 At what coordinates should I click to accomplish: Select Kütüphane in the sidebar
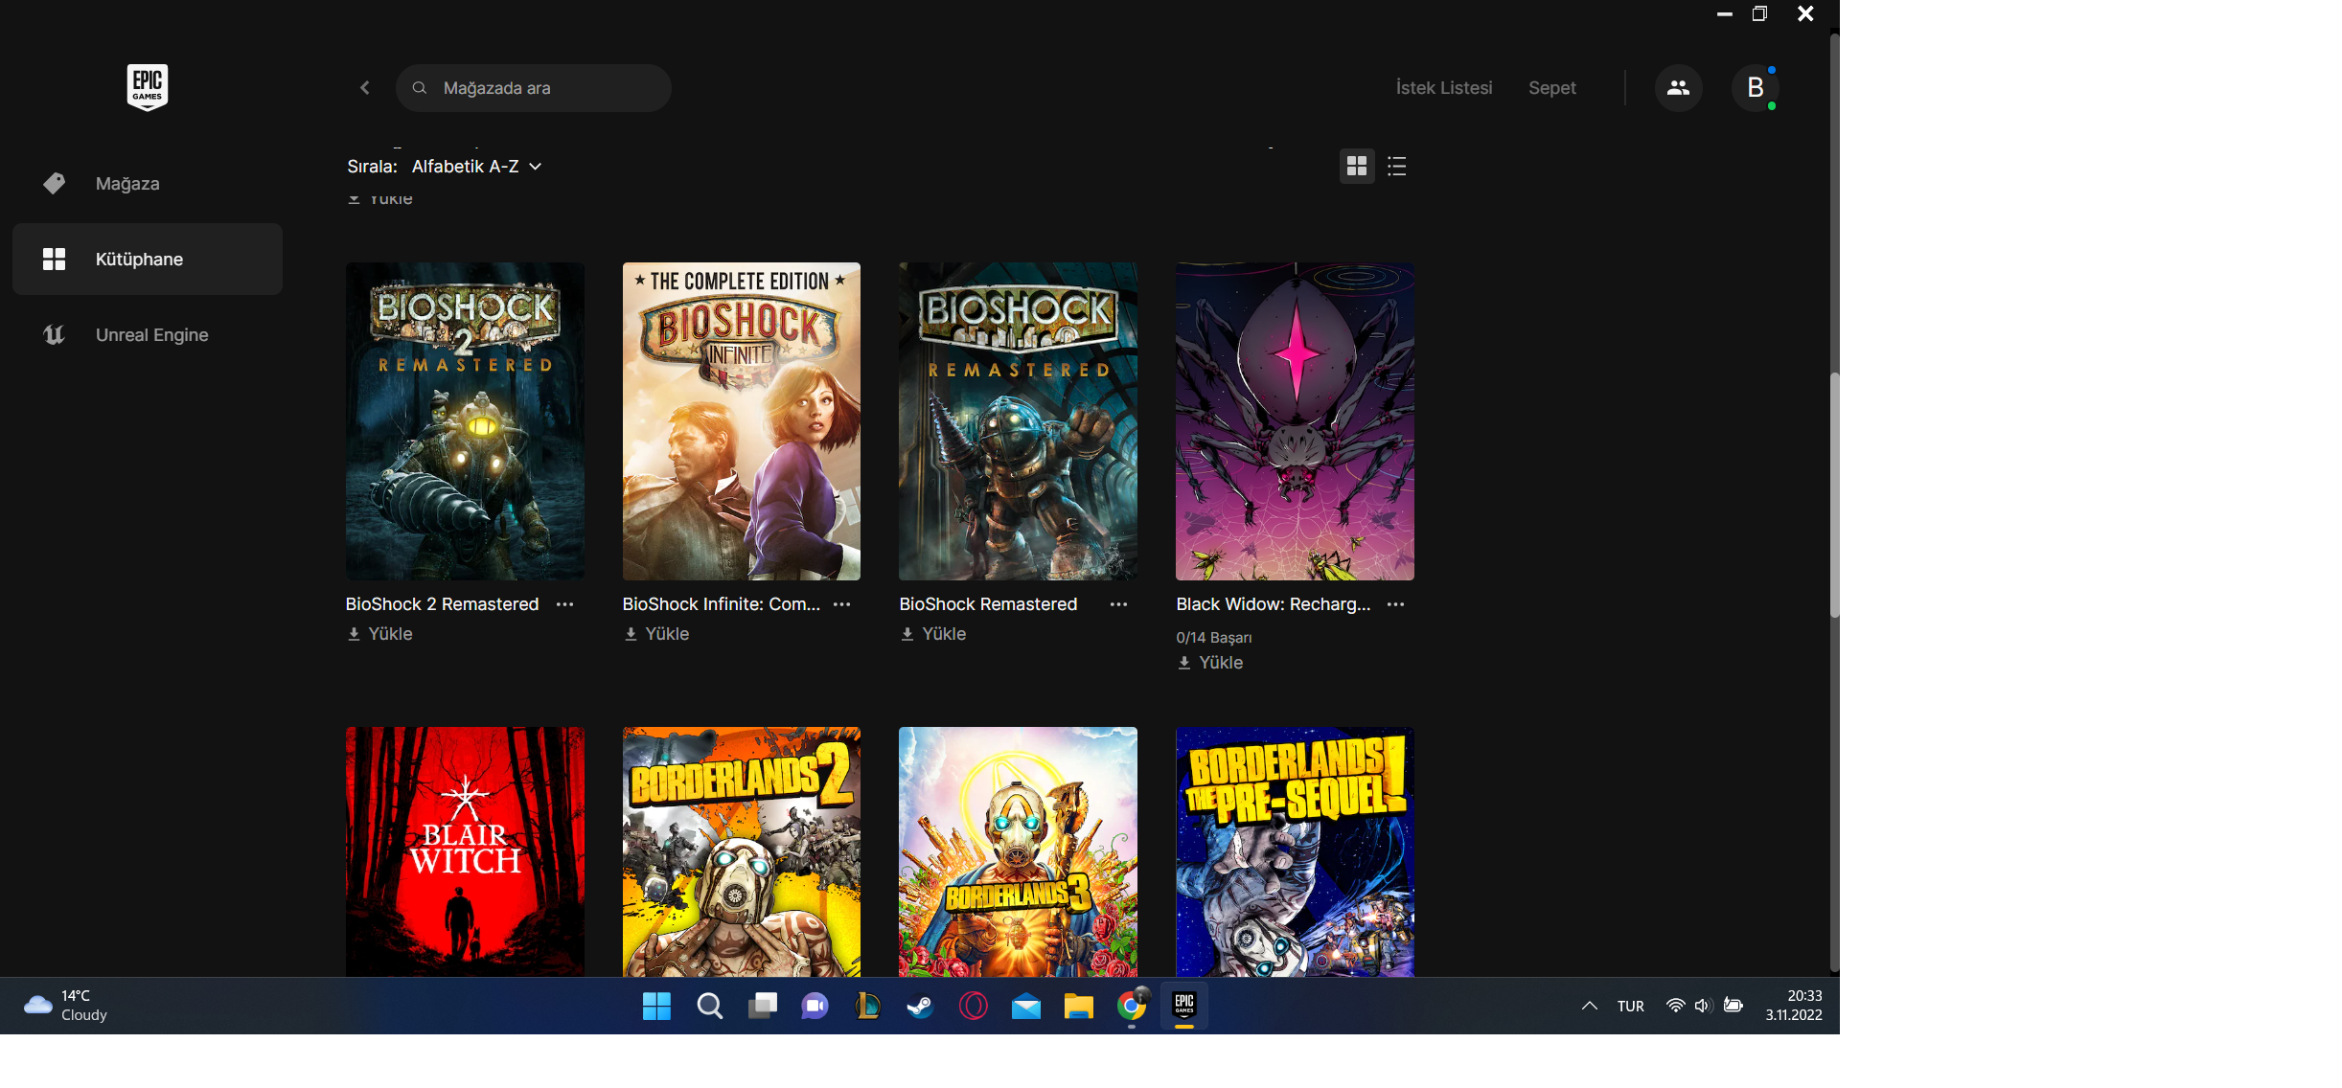[148, 260]
